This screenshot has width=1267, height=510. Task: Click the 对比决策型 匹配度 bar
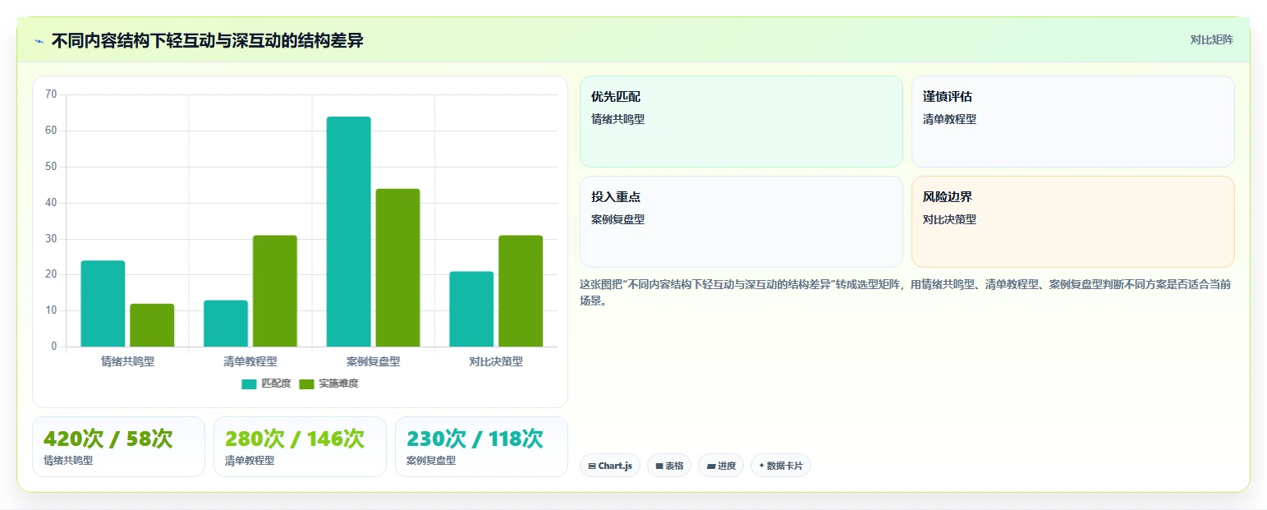click(471, 309)
